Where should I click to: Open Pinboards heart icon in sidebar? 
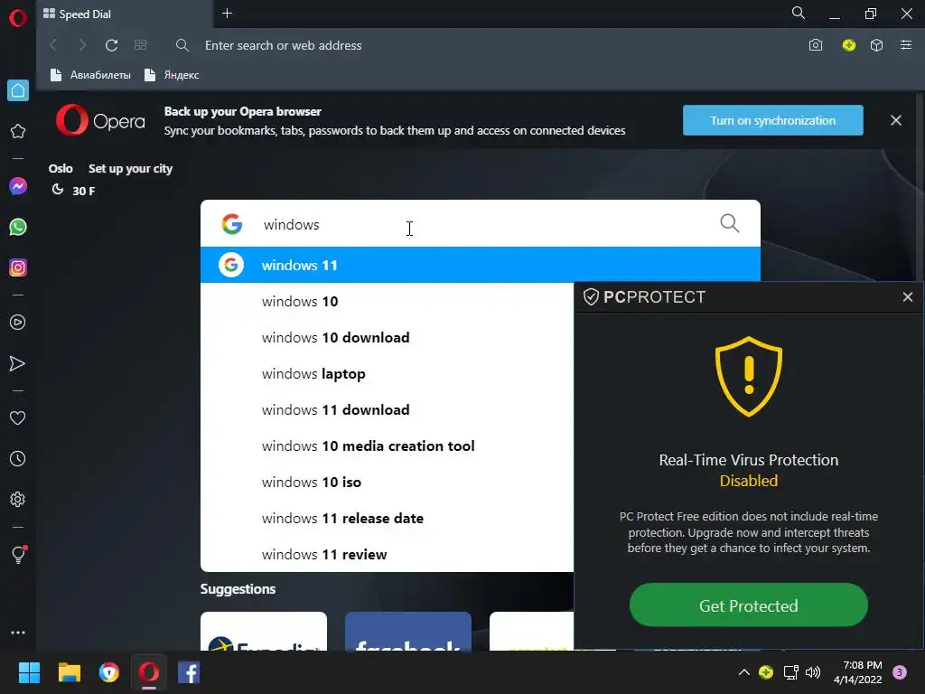coord(18,417)
